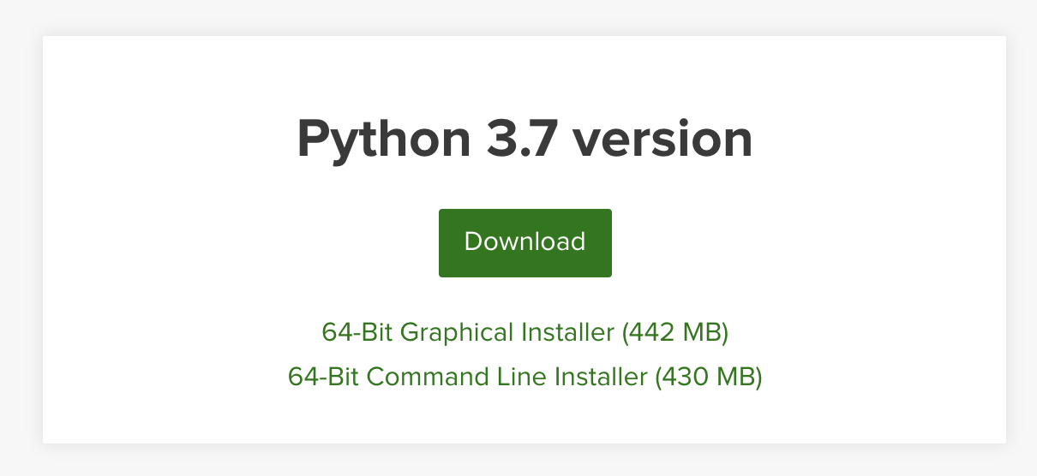Click 64-Bit in the Graphical Installer link
1037x476 pixels.
357,332
